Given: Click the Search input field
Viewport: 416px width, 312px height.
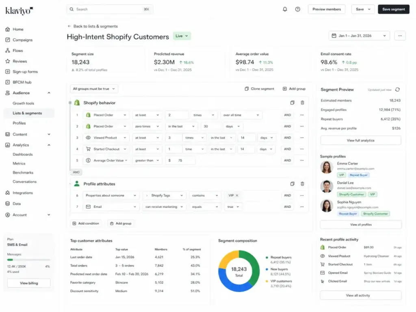Looking at the screenshot, I should [110, 9].
